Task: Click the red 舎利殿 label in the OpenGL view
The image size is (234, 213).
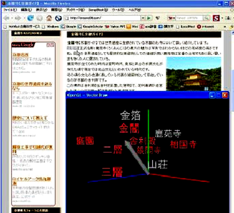Action: coord(143,141)
